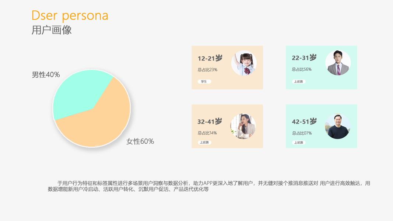Screen dimensions: 393x221
Task: Click the 女性60% chart label
Action: [x=140, y=141]
